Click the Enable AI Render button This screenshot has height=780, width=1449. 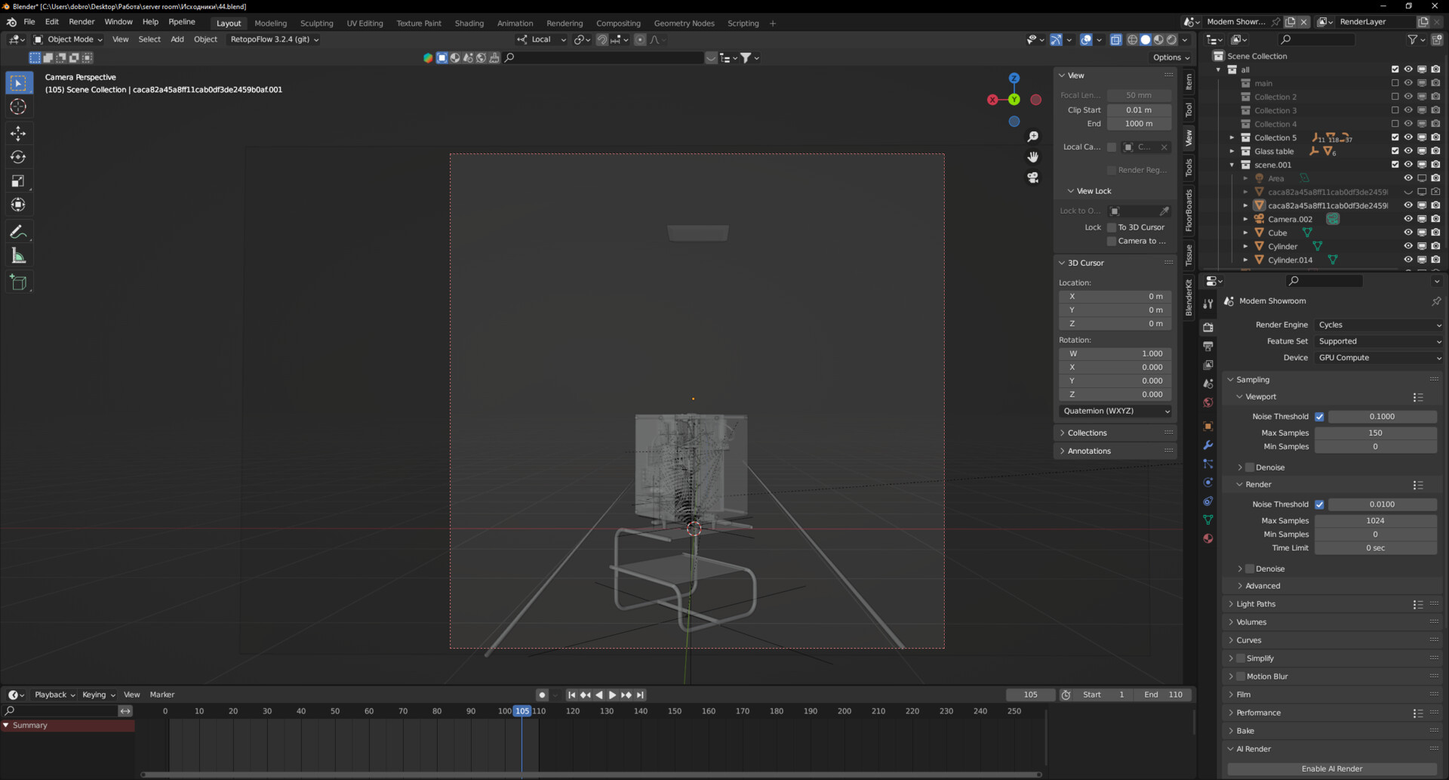pos(1333,768)
